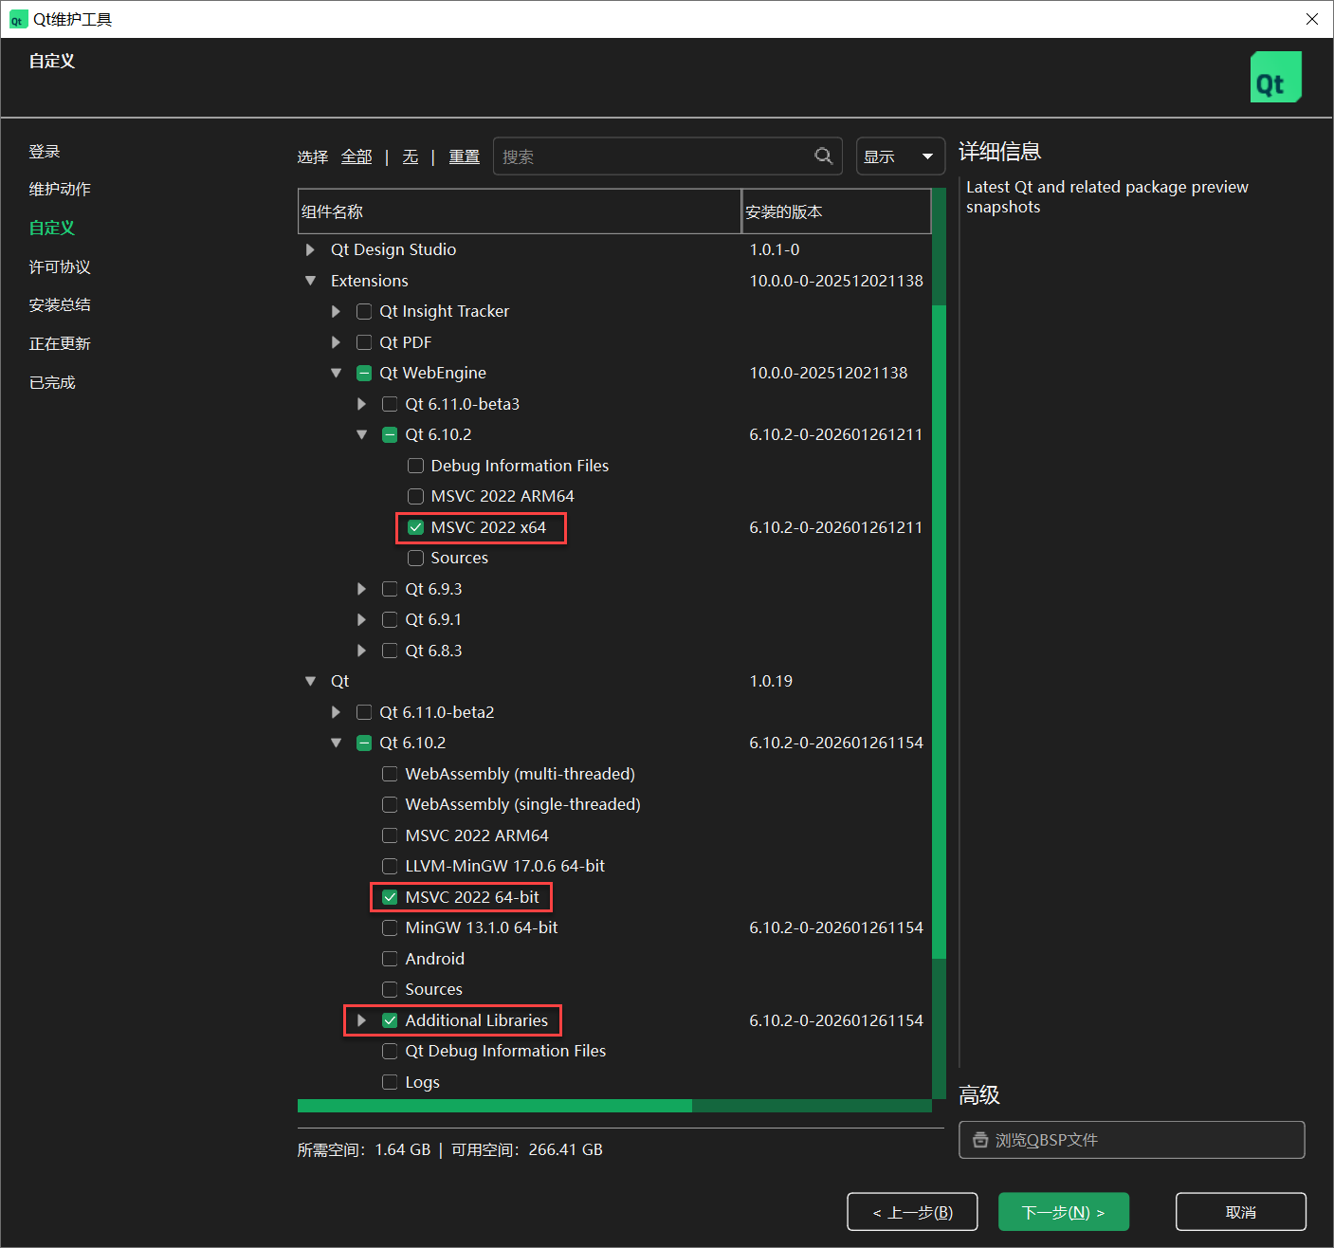Click the search magnifier icon
Screen dimensions: 1334x1248
coord(823,156)
